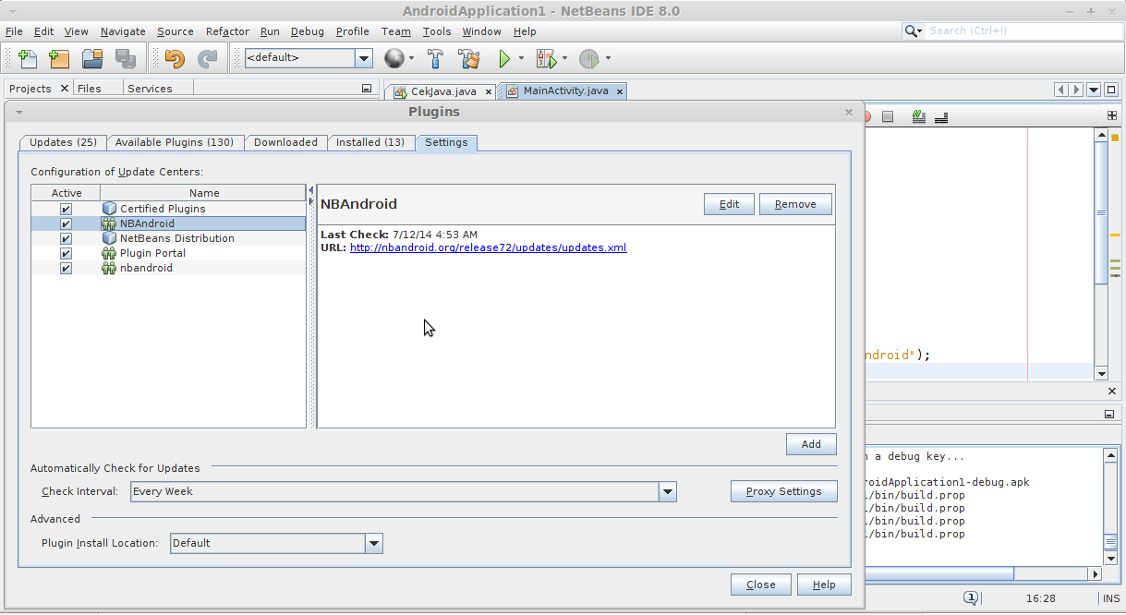Screen dimensions: 1126x615
Task: Maximize the editor window square icon
Action: click(1111, 90)
